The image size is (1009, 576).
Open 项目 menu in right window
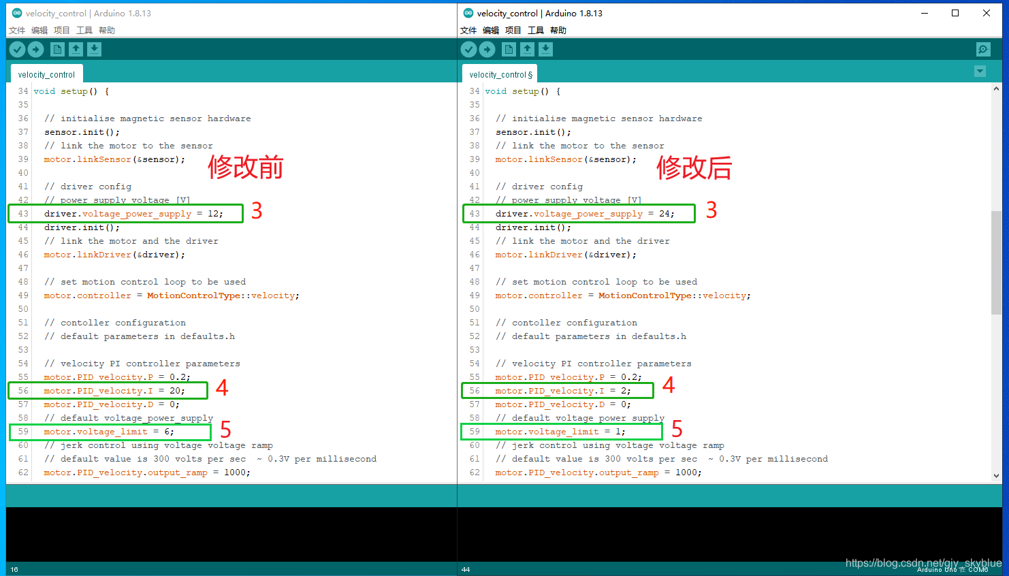tap(513, 31)
